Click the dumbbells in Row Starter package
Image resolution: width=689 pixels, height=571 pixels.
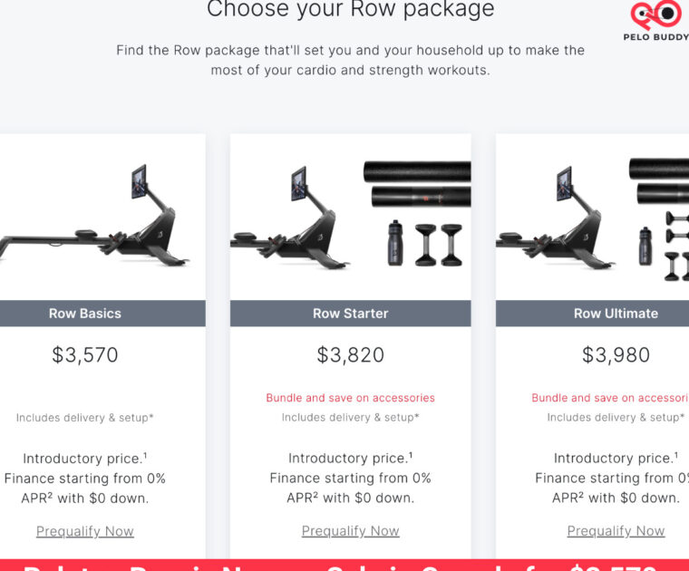(438, 245)
